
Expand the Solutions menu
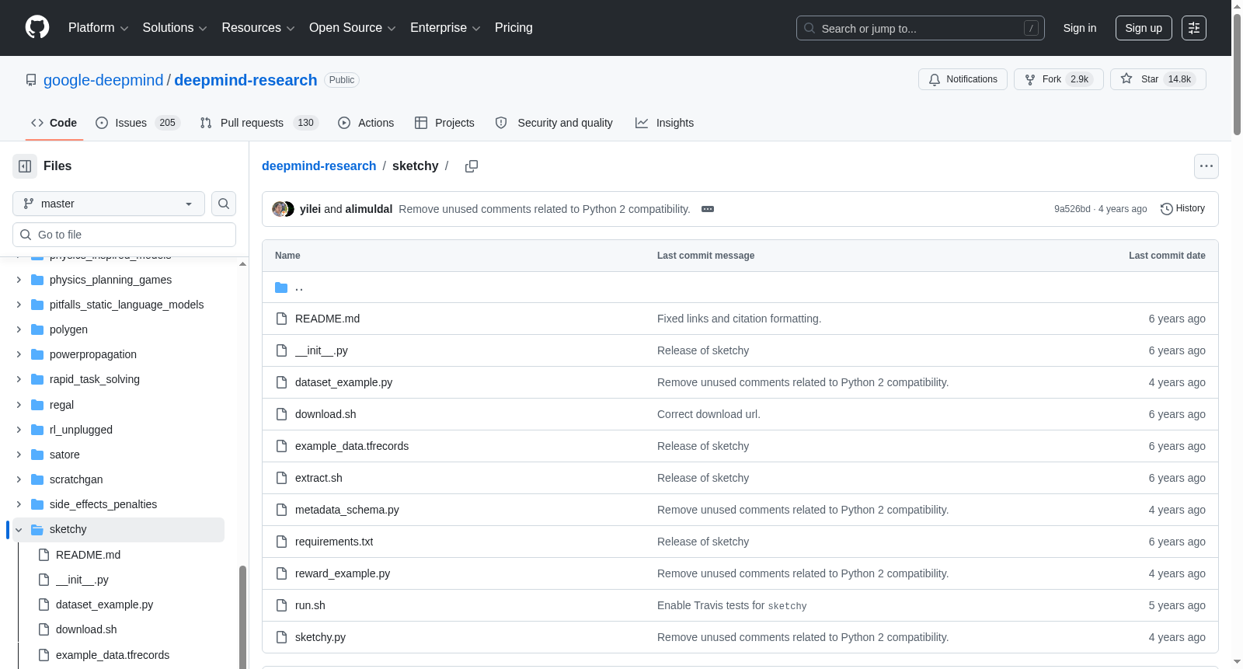point(175,28)
